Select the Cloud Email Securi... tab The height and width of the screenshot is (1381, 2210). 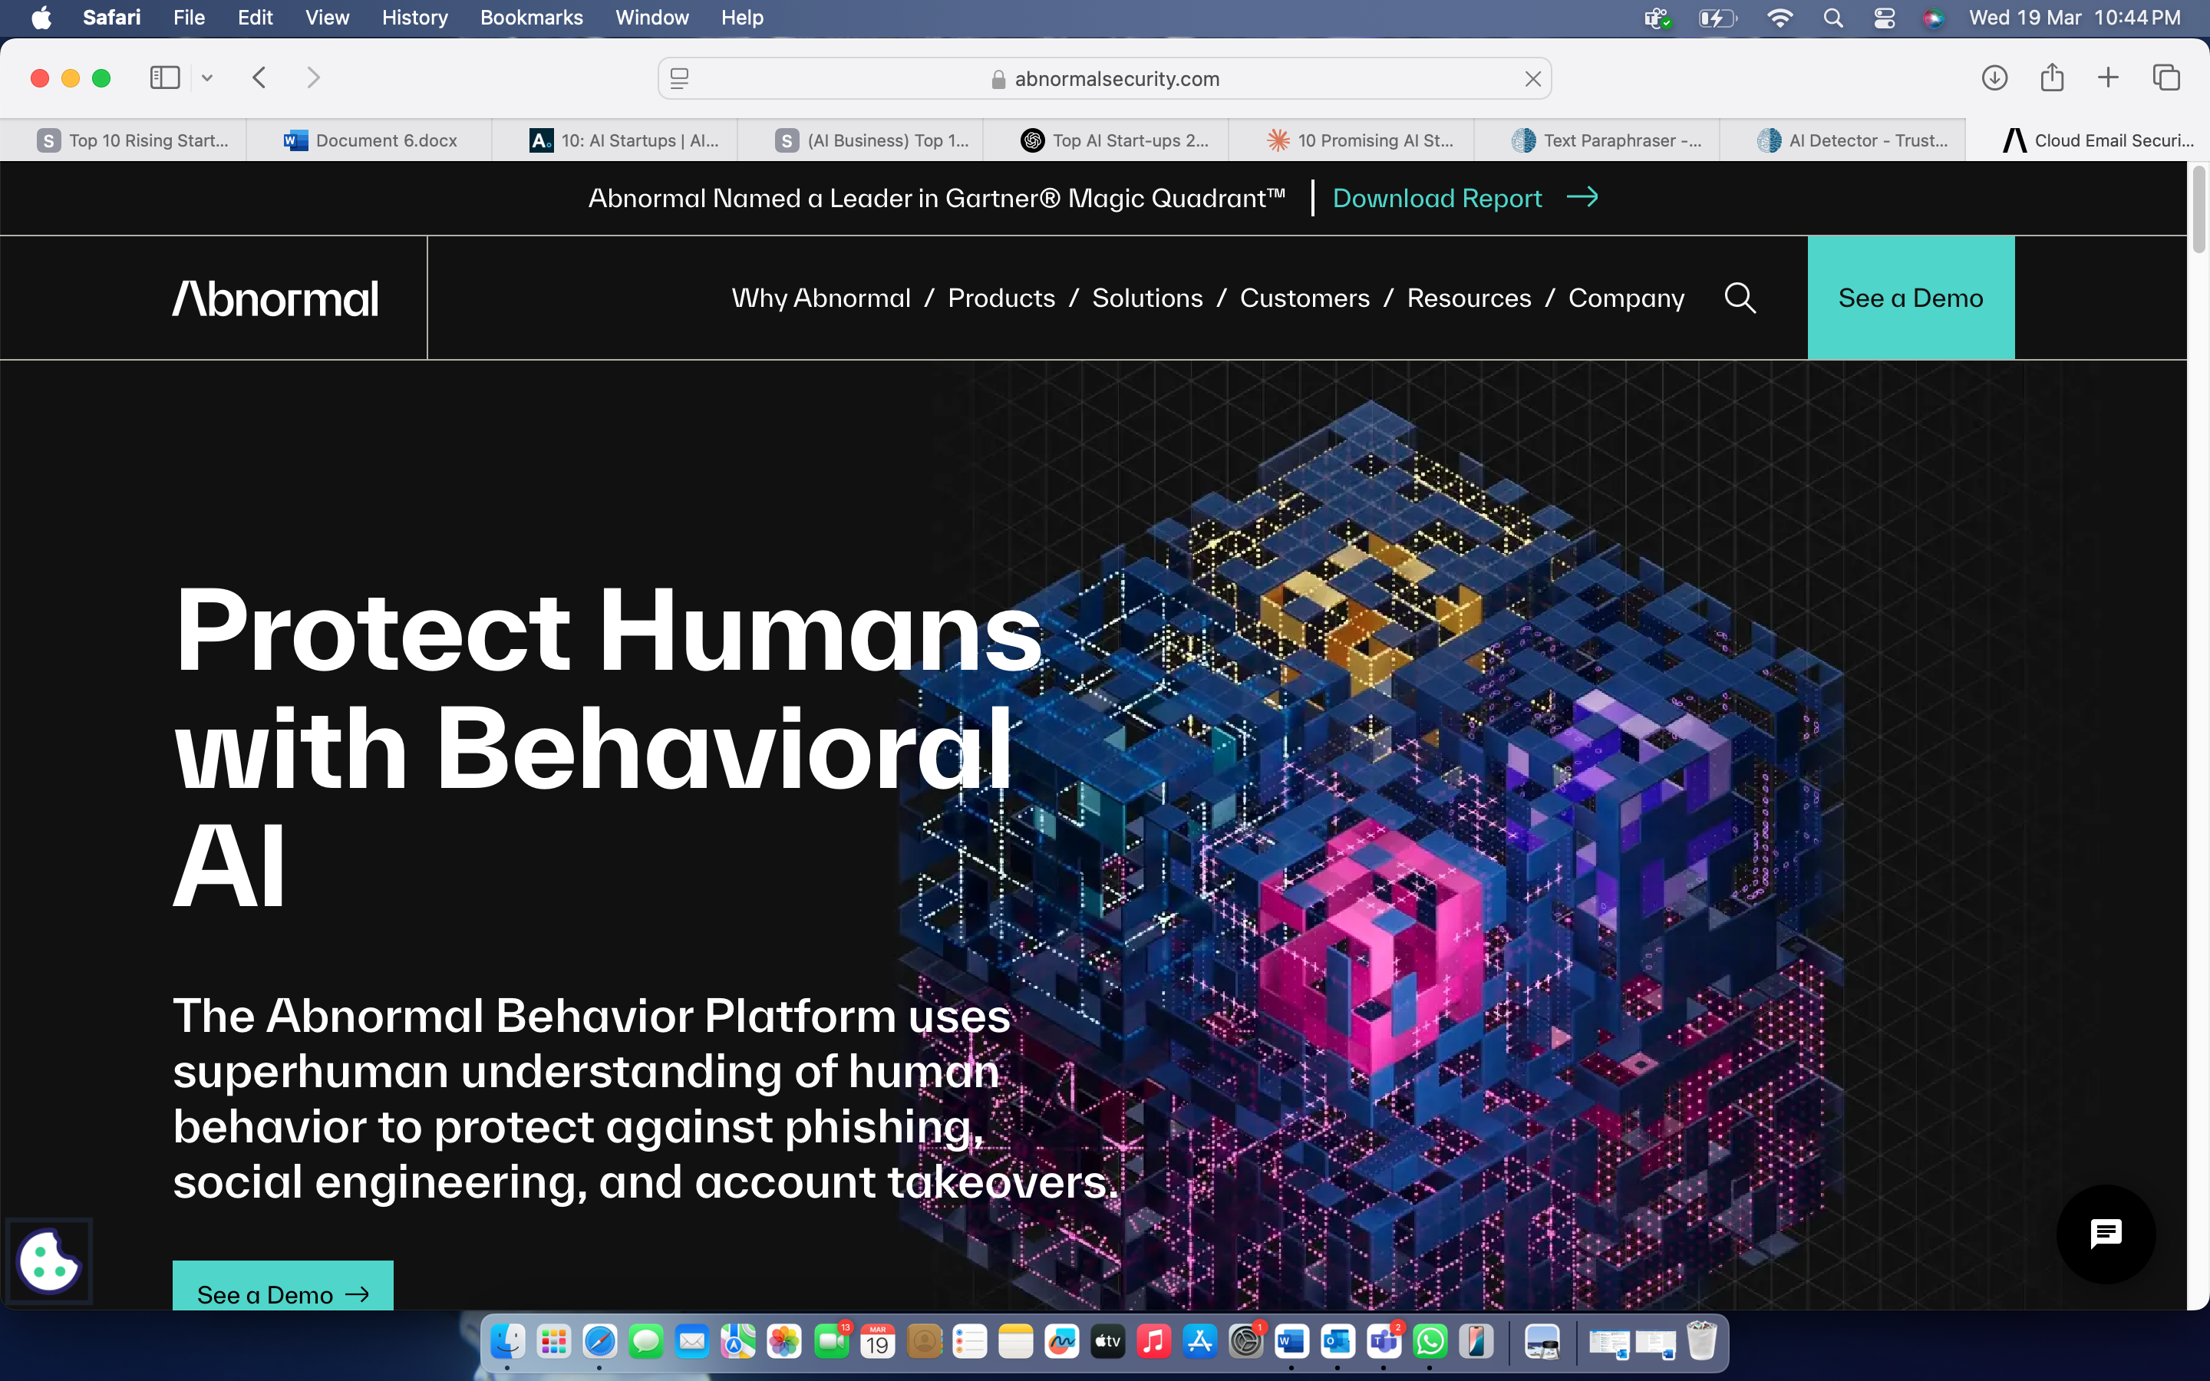(x=2089, y=140)
